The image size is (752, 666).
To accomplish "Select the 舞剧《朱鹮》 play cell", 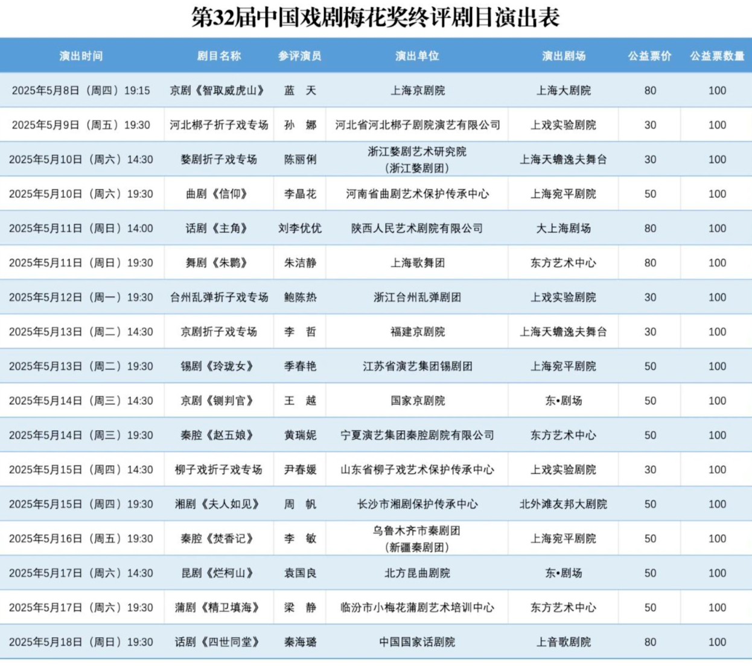I will pyautogui.click(x=218, y=262).
